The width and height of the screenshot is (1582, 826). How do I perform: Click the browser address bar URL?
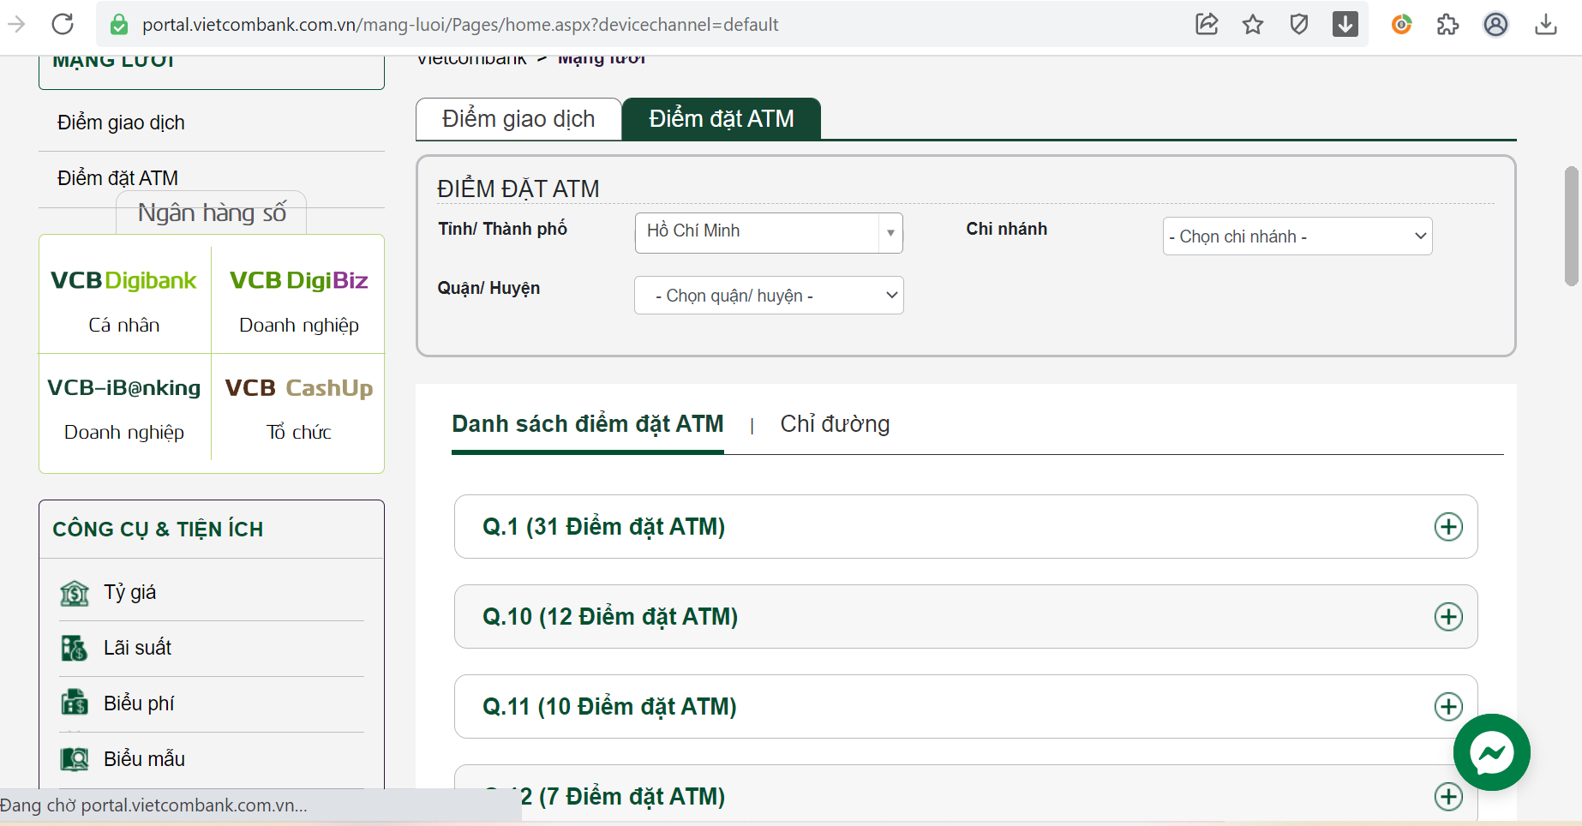pyautogui.click(x=460, y=25)
